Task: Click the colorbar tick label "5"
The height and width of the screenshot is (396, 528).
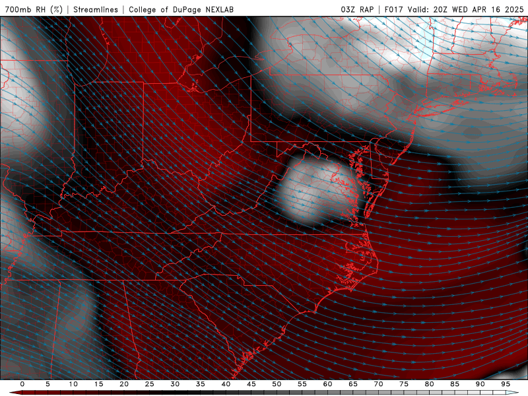Action: coord(48,384)
